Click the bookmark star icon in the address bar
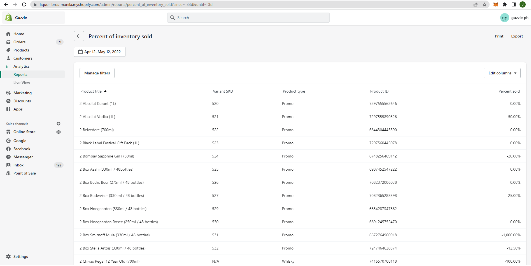 click(x=484, y=4)
